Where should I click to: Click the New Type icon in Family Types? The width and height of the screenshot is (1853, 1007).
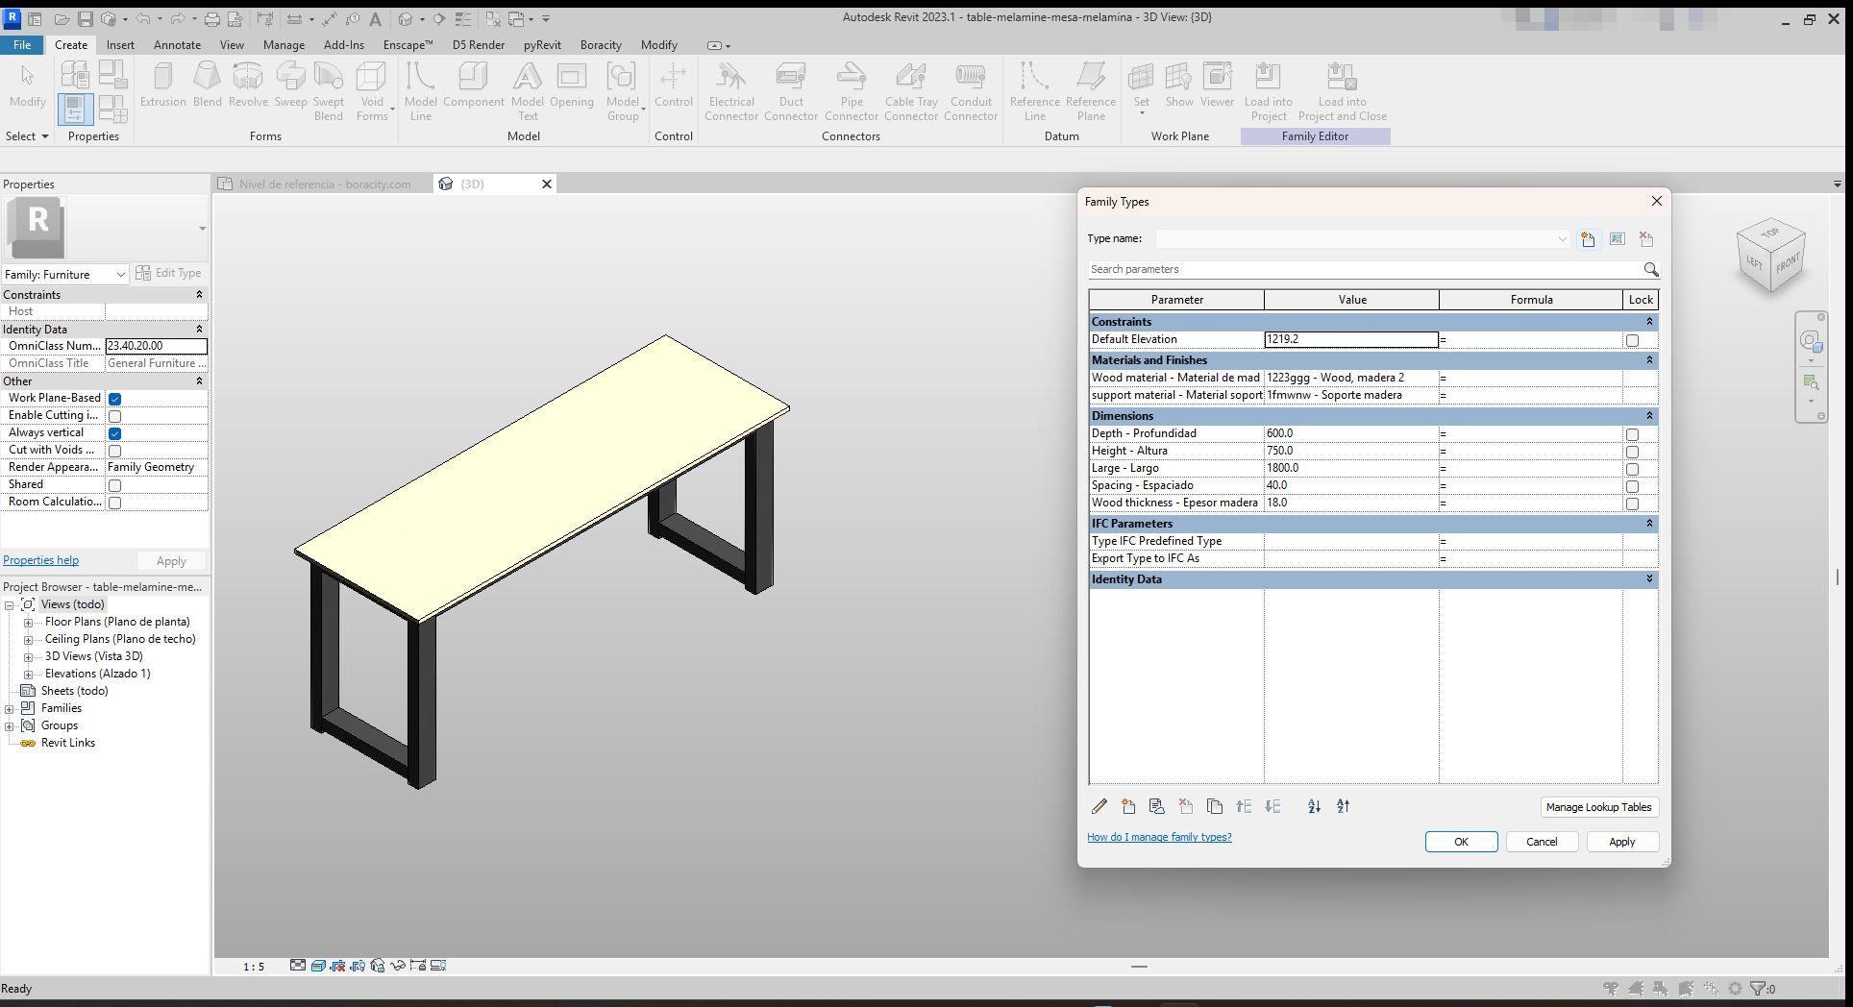[1588, 239]
